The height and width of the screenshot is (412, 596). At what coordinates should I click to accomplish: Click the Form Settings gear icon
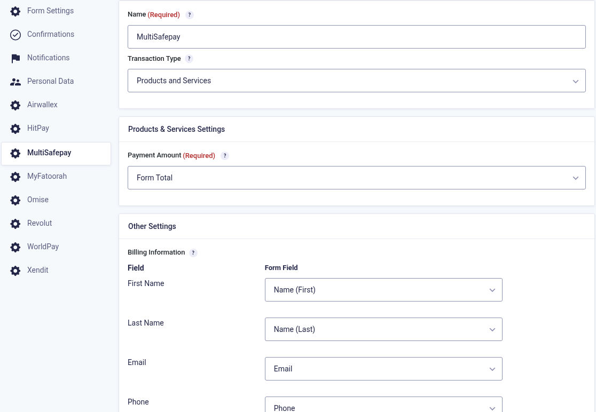[x=15, y=11]
